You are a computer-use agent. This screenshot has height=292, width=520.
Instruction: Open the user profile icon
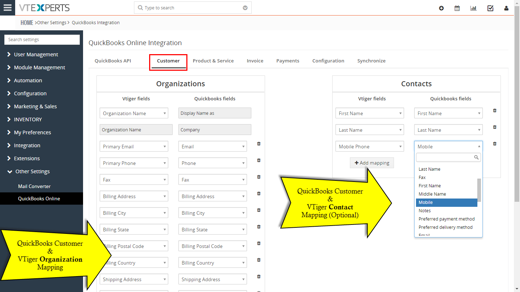[506, 8]
